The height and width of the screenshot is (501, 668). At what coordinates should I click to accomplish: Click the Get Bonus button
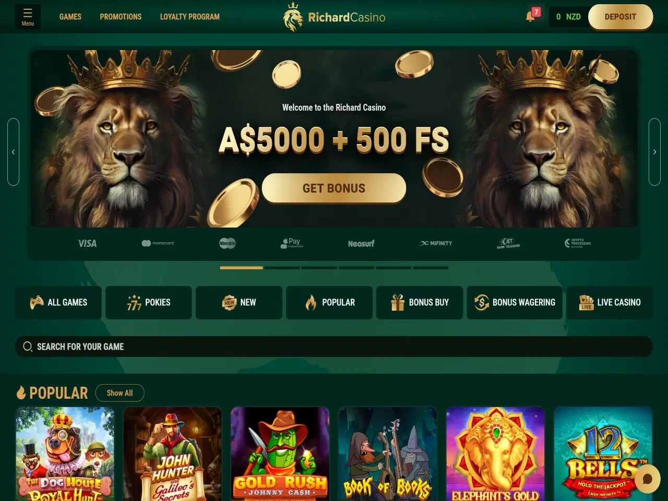(x=334, y=188)
